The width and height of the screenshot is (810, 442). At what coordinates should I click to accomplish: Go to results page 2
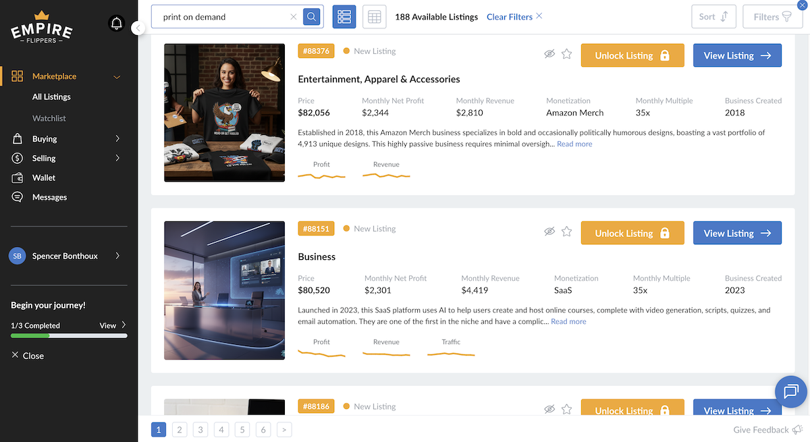tap(179, 429)
